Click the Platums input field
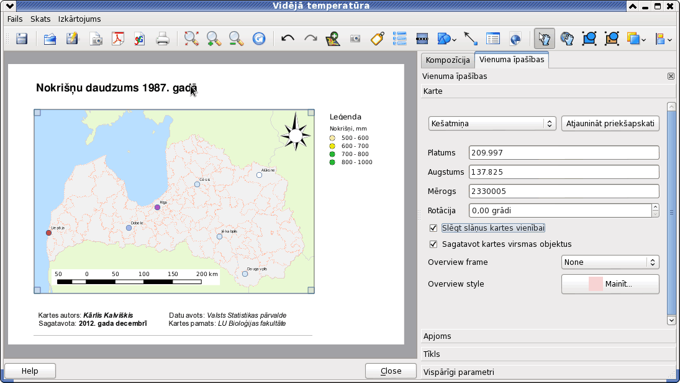This screenshot has height=383, width=680. tap(564, 153)
